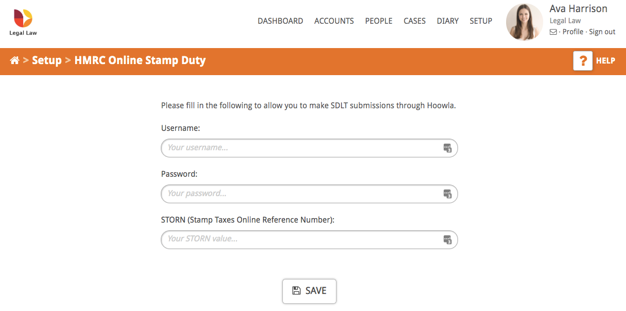Focus the STORN value input field

[309, 240]
